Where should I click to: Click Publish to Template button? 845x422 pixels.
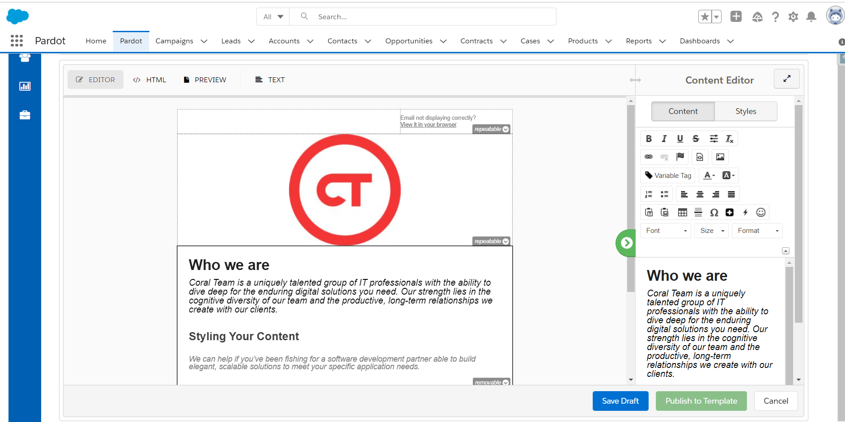701,401
